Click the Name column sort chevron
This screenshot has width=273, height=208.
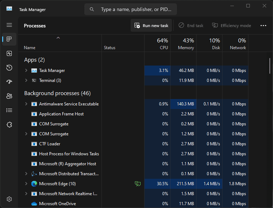tap(58, 38)
